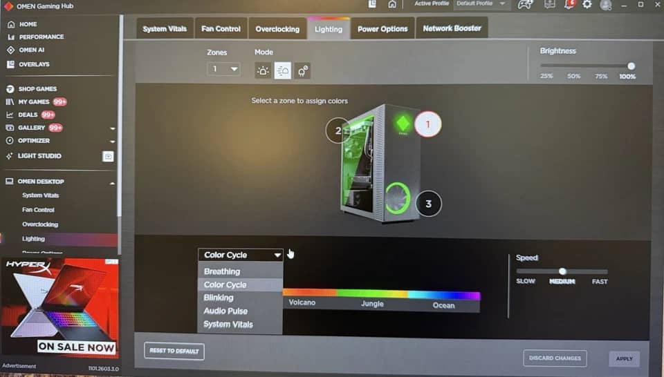Image resolution: width=664 pixels, height=377 pixels.
Task: Set animation speed to Slow
Action: point(526,281)
